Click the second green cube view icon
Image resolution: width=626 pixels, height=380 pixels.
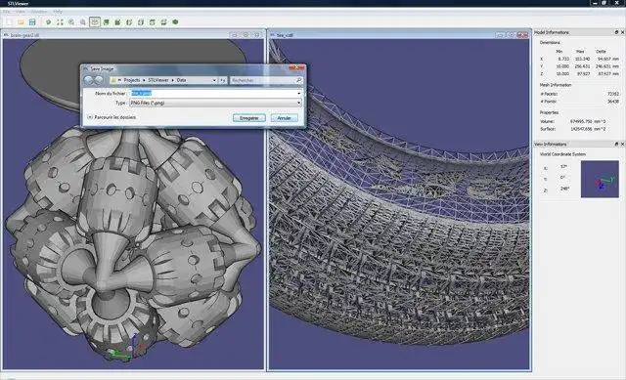[x=117, y=21]
